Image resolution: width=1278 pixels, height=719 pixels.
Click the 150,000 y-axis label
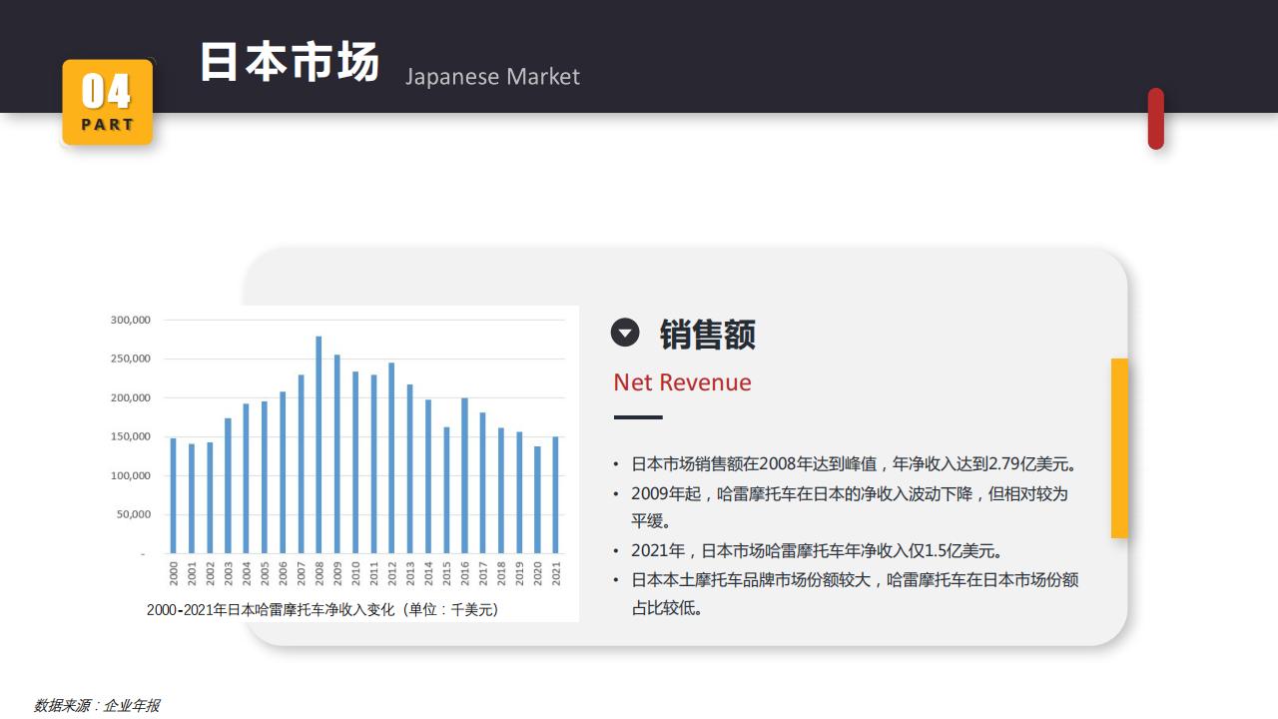pos(130,437)
